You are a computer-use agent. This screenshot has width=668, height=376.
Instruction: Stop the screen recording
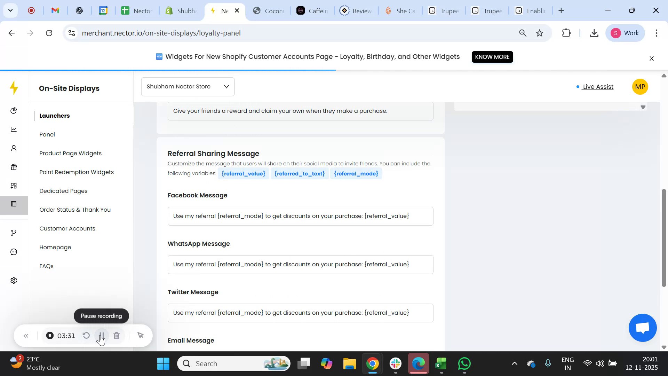pyautogui.click(x=50, y=336)
